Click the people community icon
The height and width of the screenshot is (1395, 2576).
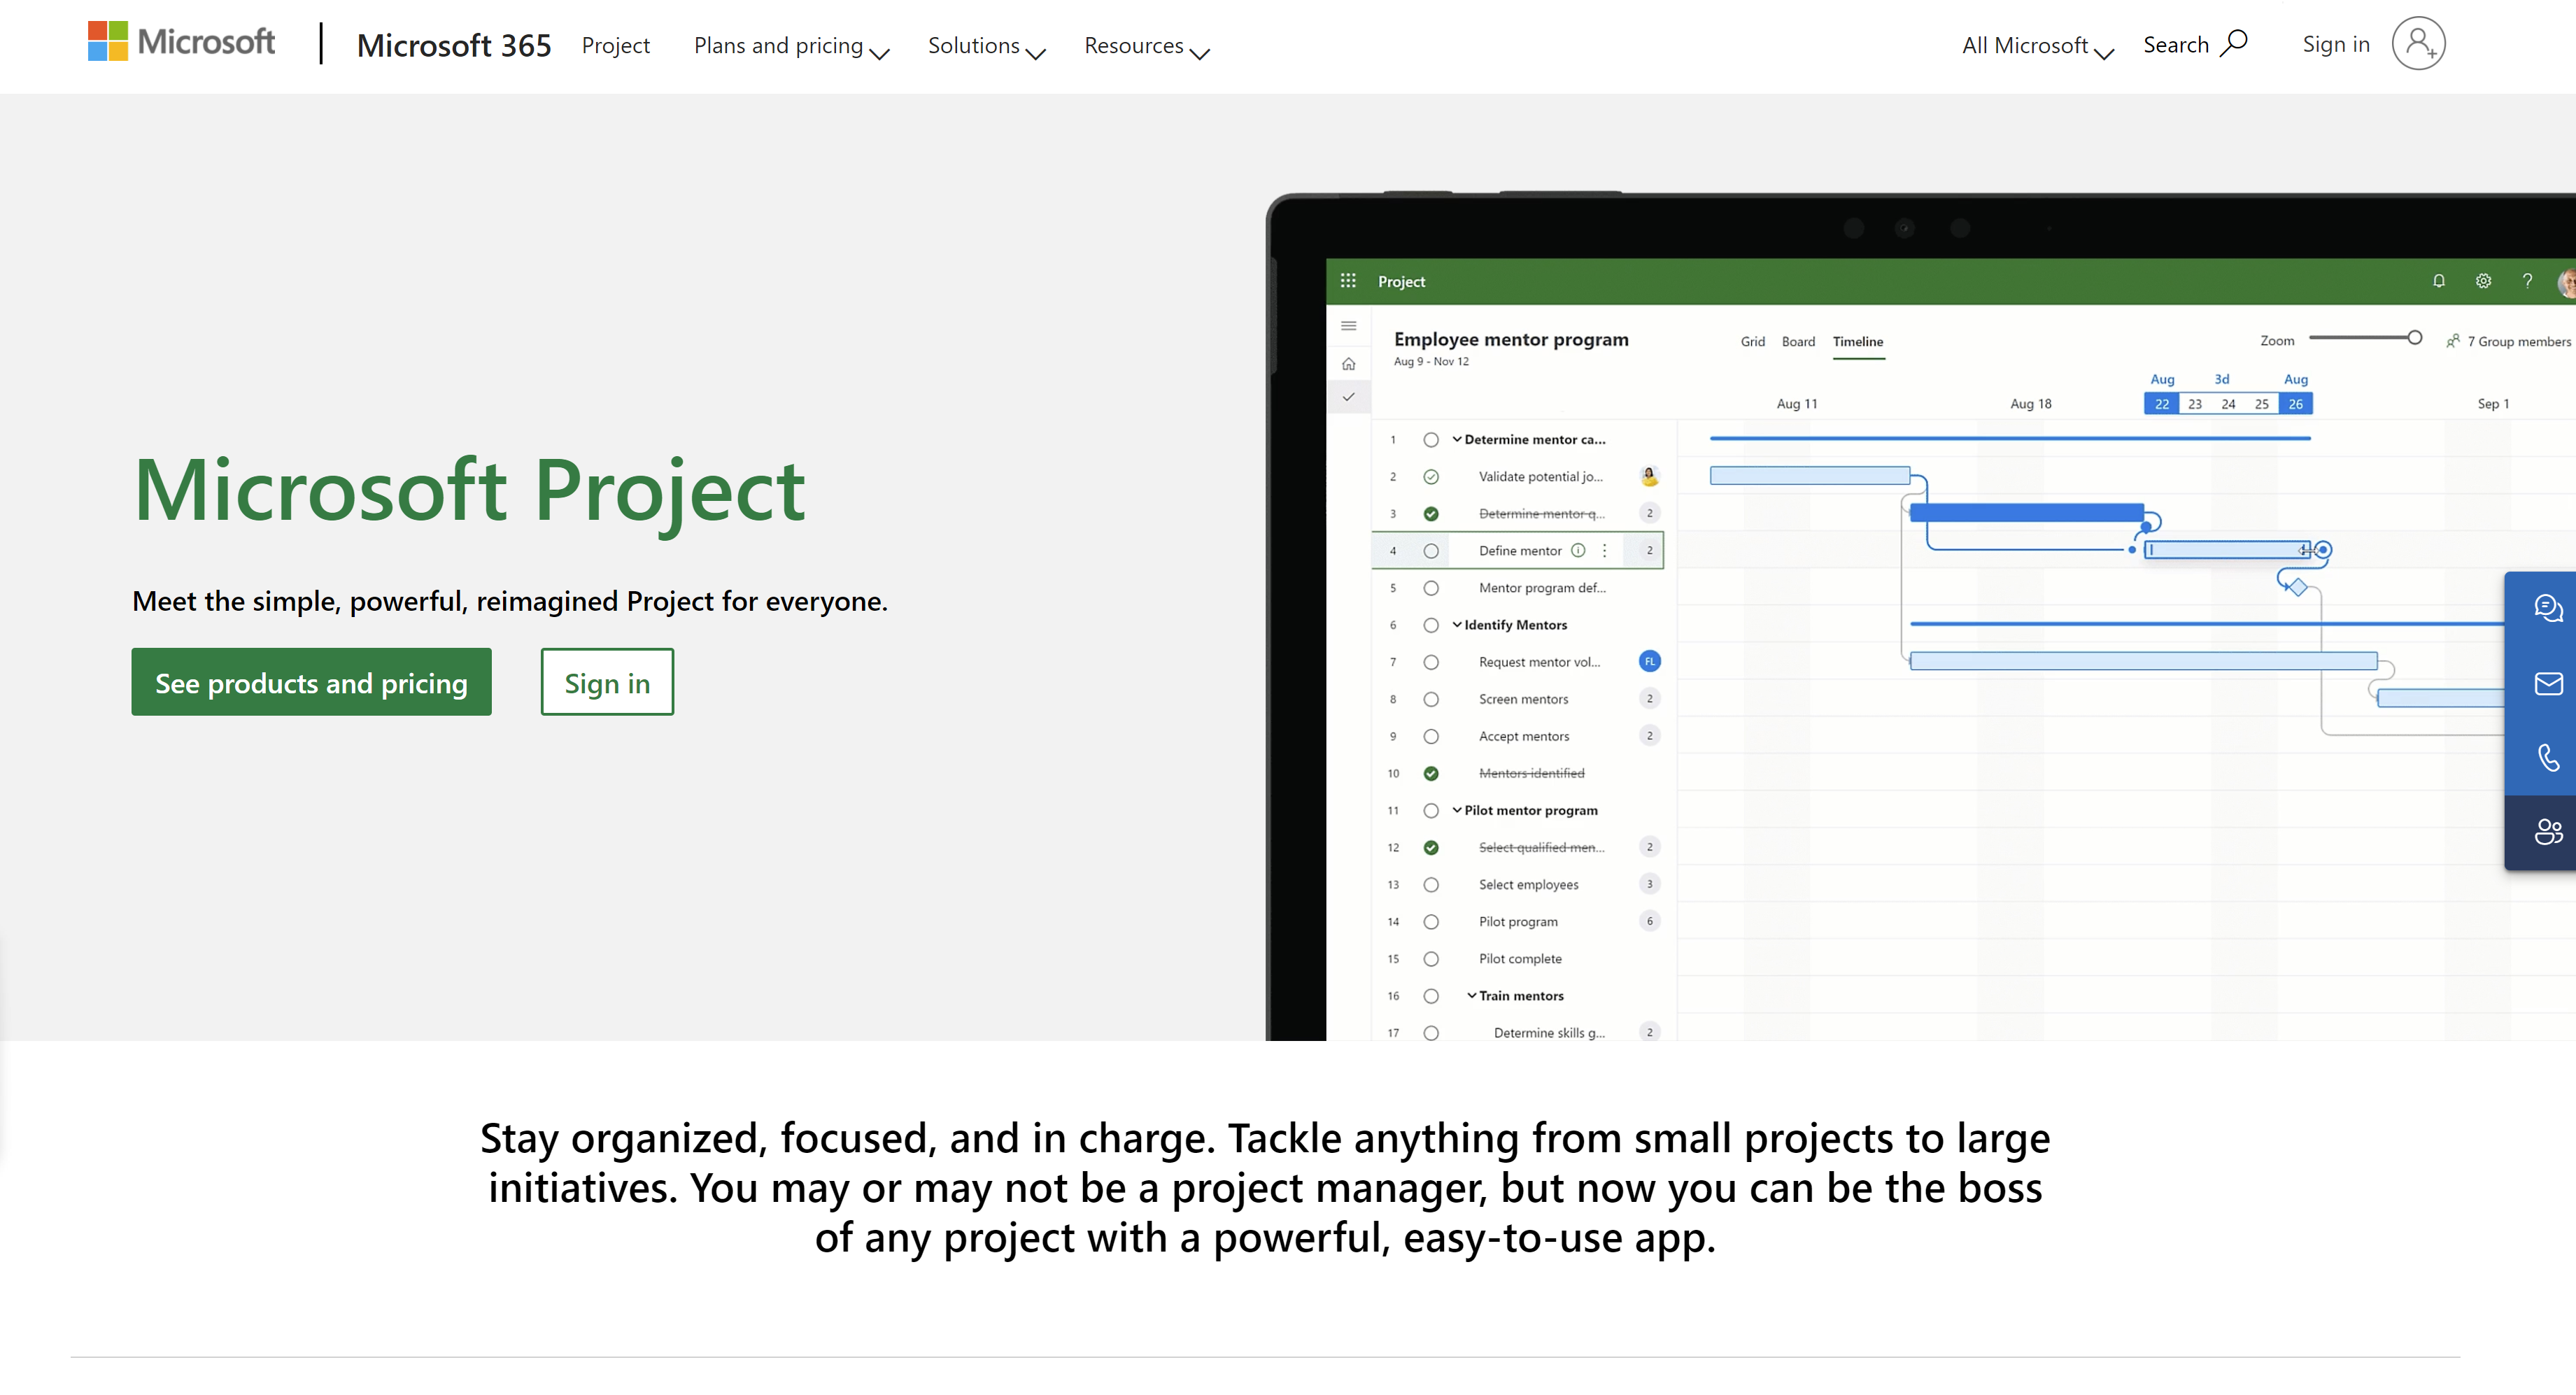coord(2548,832)
